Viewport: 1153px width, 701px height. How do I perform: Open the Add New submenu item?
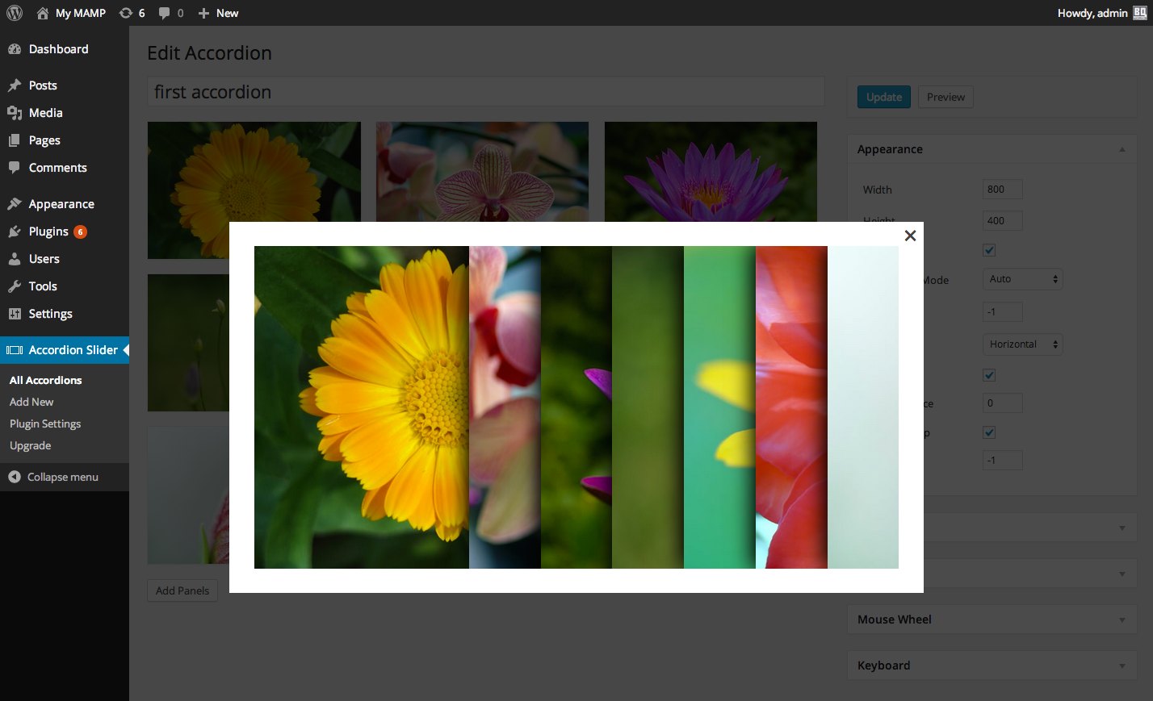(31, 402)
